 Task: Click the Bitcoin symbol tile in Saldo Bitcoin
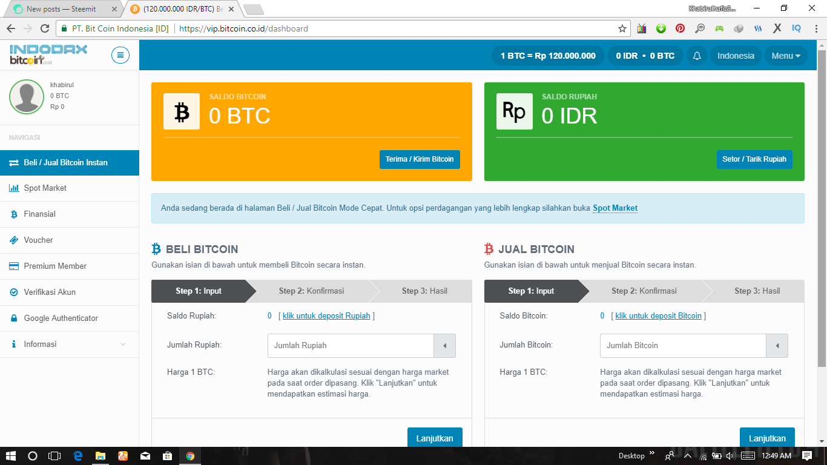[182, 111]
